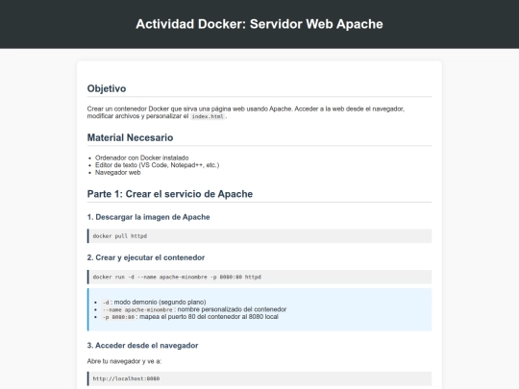Click the 'Abre tu navegador y ve a:' text

click(124, 361)
